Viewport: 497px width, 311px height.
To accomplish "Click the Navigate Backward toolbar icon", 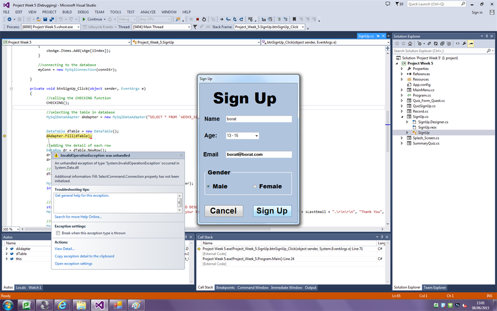I will 10,19.
